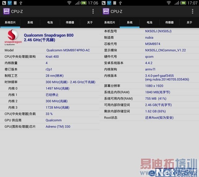The height and width of the screenshot is (177, 199).
Task: Open overflow menu in left CPU-Z screen
Action: 93,11
